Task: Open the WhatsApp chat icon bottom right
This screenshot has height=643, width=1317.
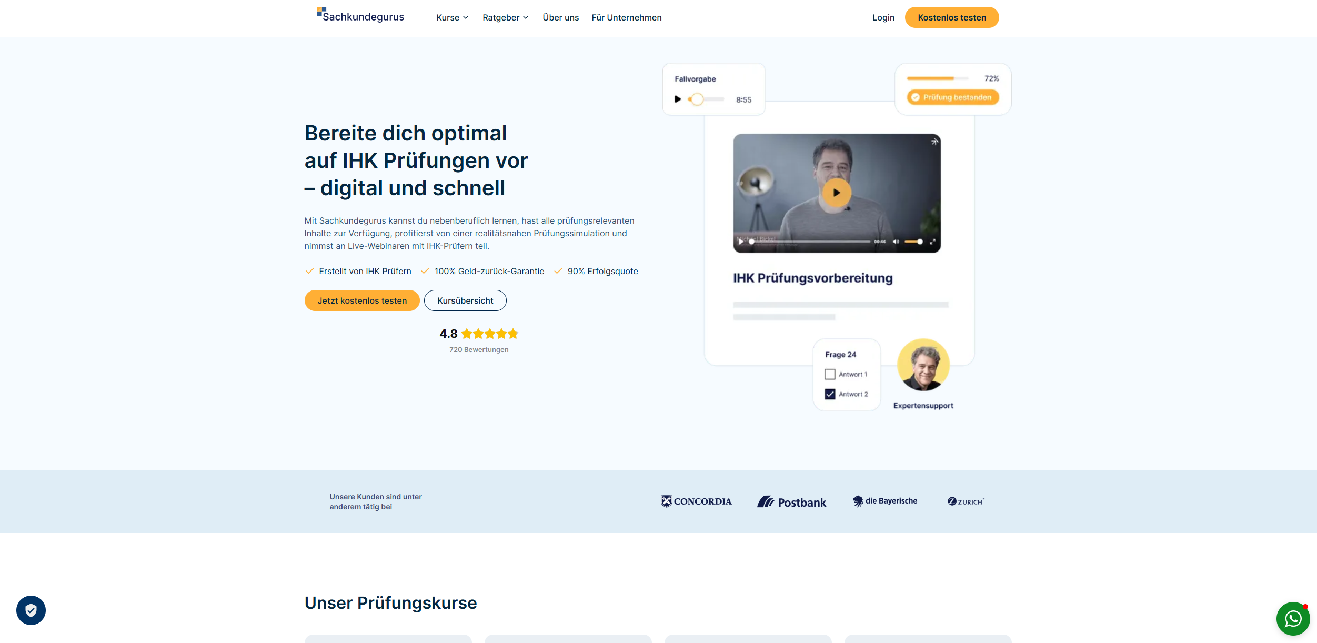Action: click(x=1293, y=618)
